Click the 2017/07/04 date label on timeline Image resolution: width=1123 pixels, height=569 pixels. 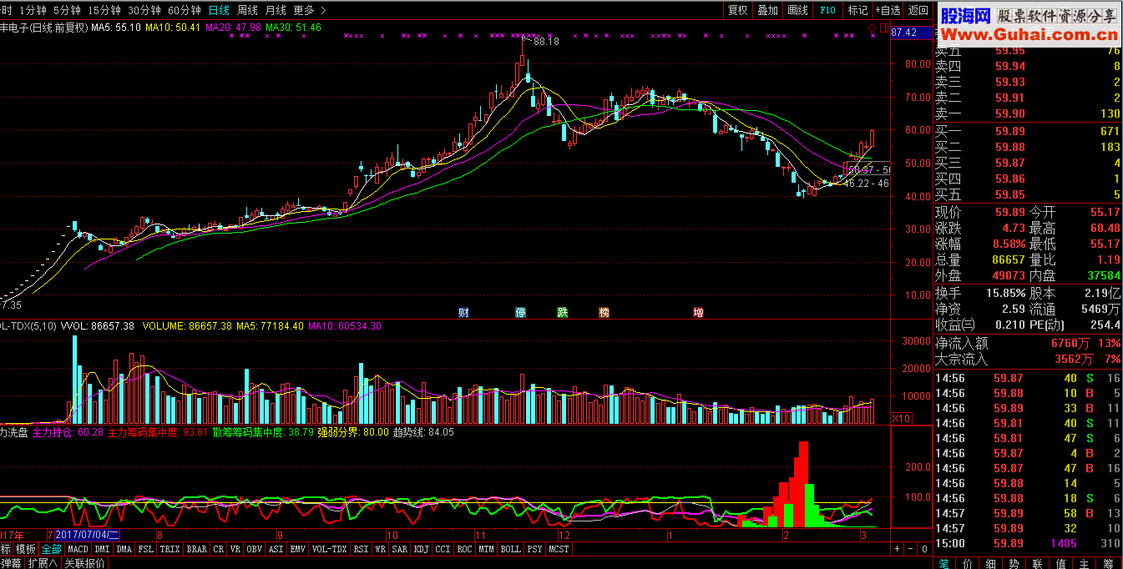88,534
